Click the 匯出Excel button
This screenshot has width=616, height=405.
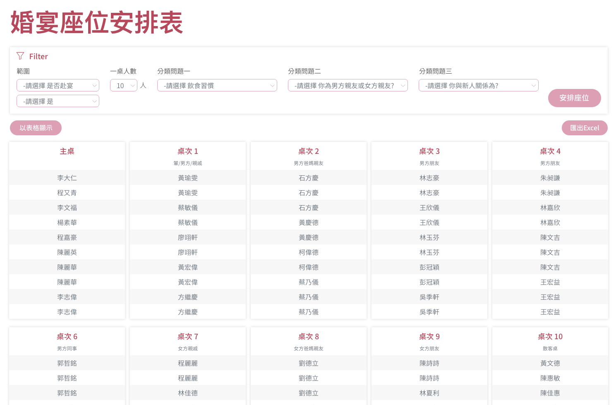tap(584, 128)
